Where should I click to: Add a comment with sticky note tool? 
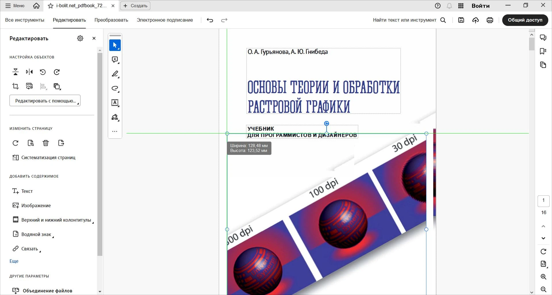pos(115,60)
